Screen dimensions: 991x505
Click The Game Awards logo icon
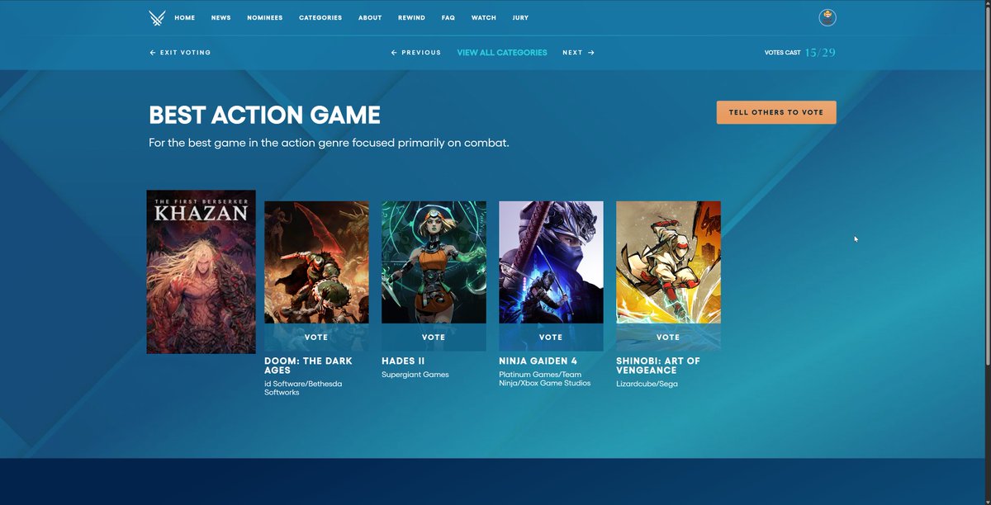click(x=157, y=17)
